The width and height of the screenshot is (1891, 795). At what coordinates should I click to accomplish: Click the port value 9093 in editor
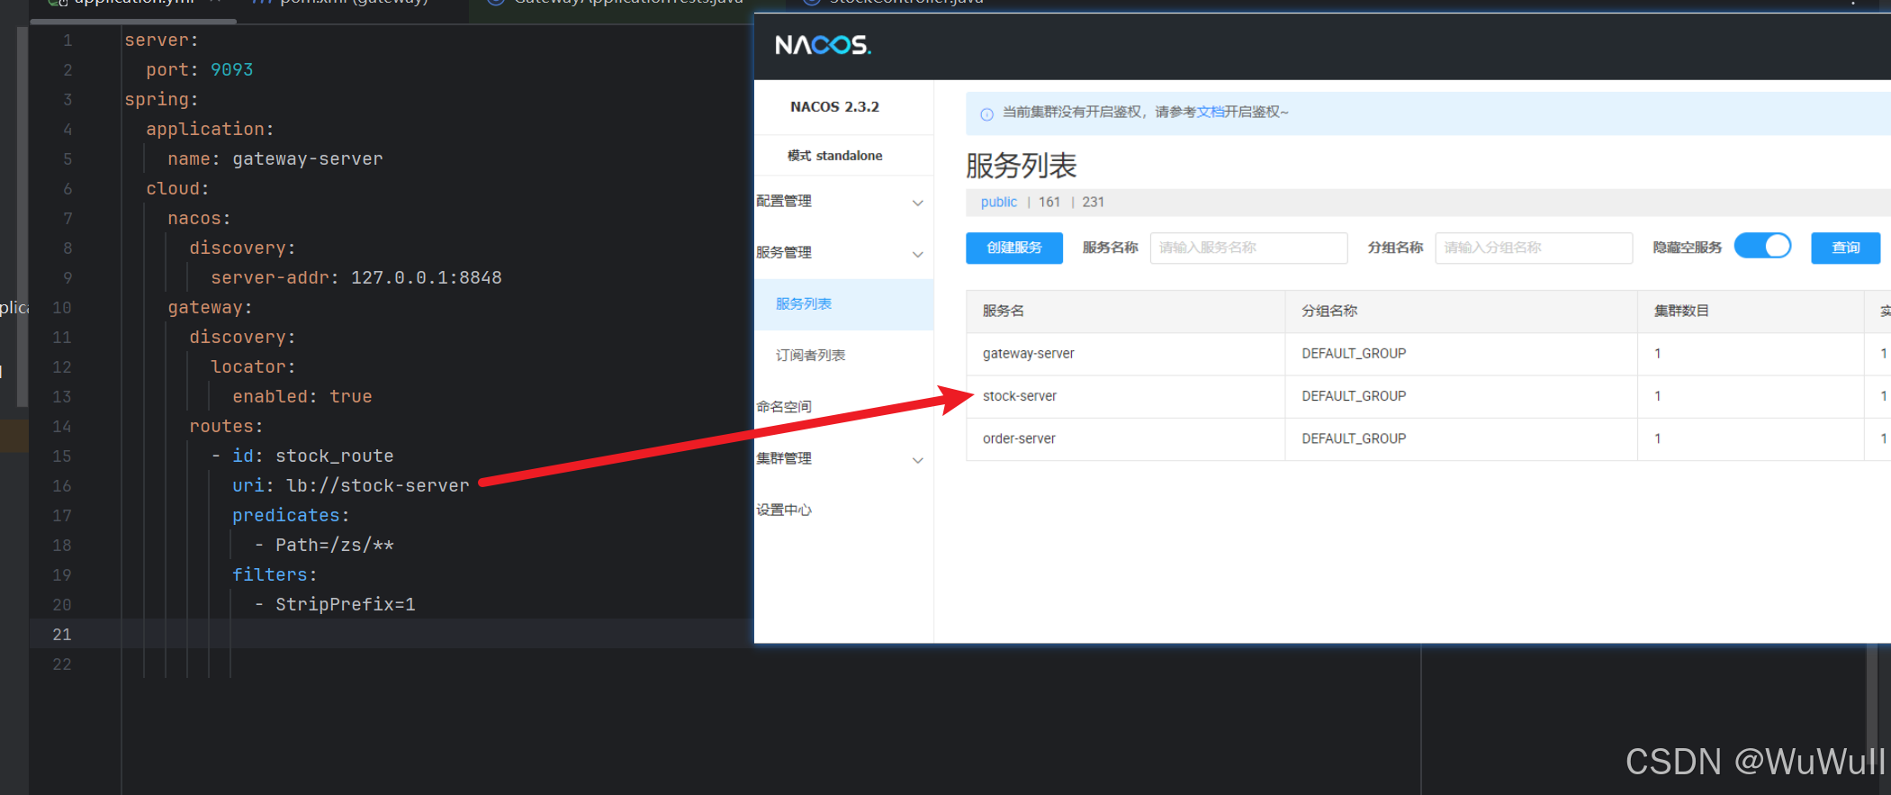click(231, 69)
